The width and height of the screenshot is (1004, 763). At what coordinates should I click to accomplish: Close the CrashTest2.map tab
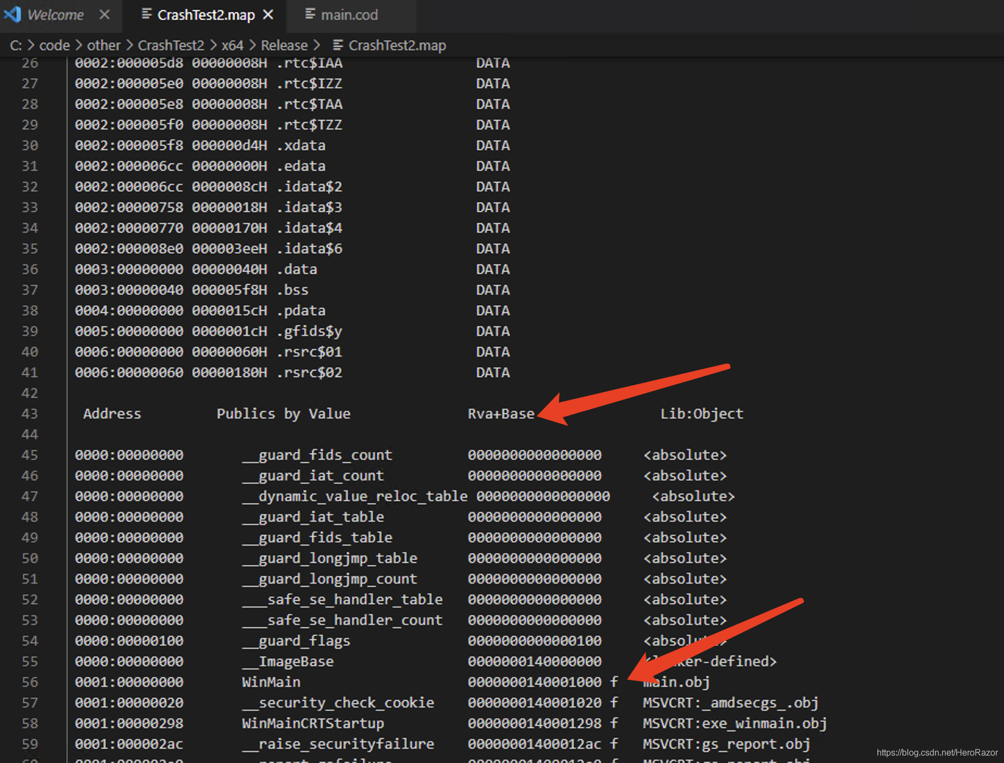tap(268, 15)
